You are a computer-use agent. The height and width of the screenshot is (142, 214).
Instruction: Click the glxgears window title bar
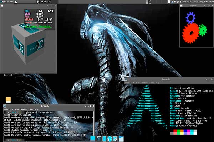click(194, 6)
